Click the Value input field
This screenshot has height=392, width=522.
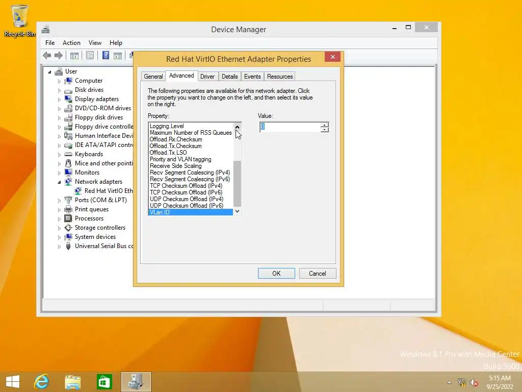(290, 127)
